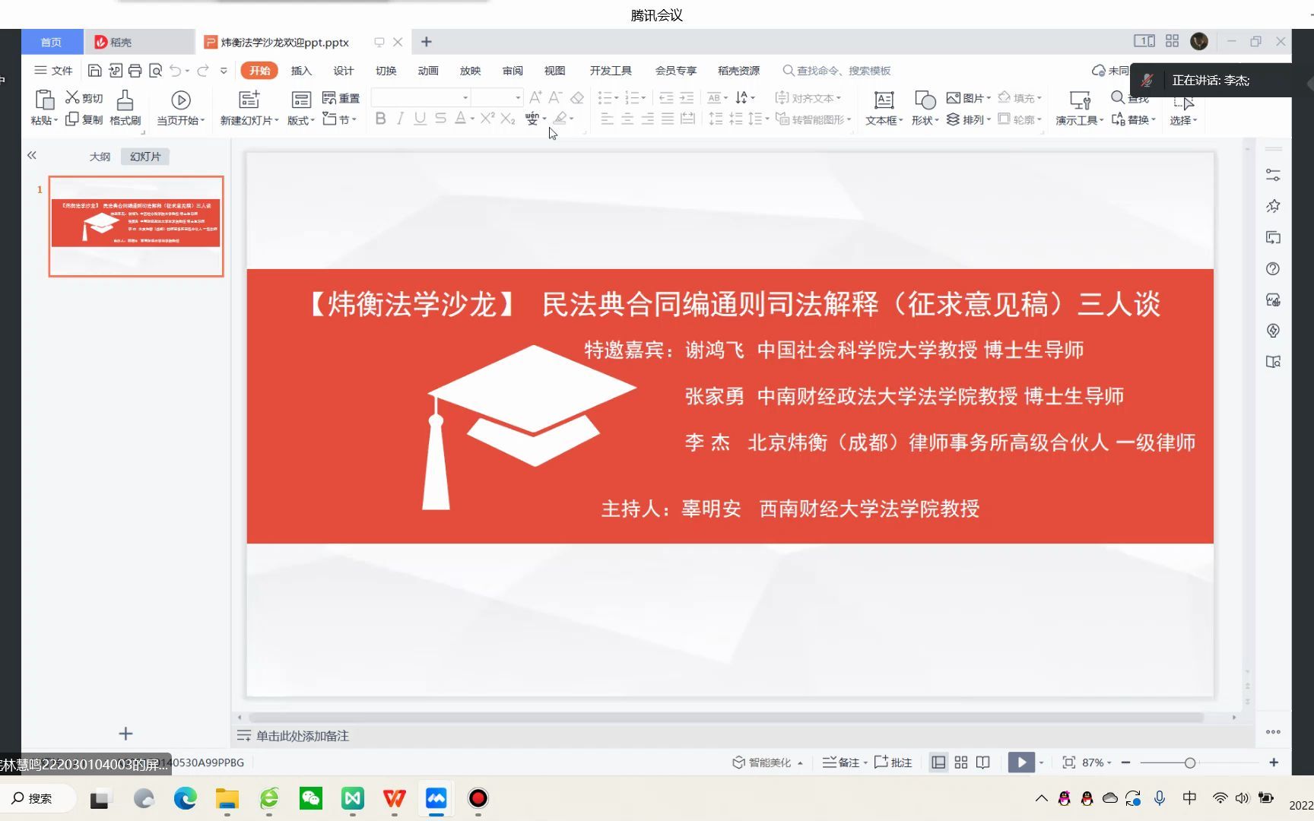Click the Comments (批注) status button
The width and height of the screenshot is (1314, 821).
point(893,762)
